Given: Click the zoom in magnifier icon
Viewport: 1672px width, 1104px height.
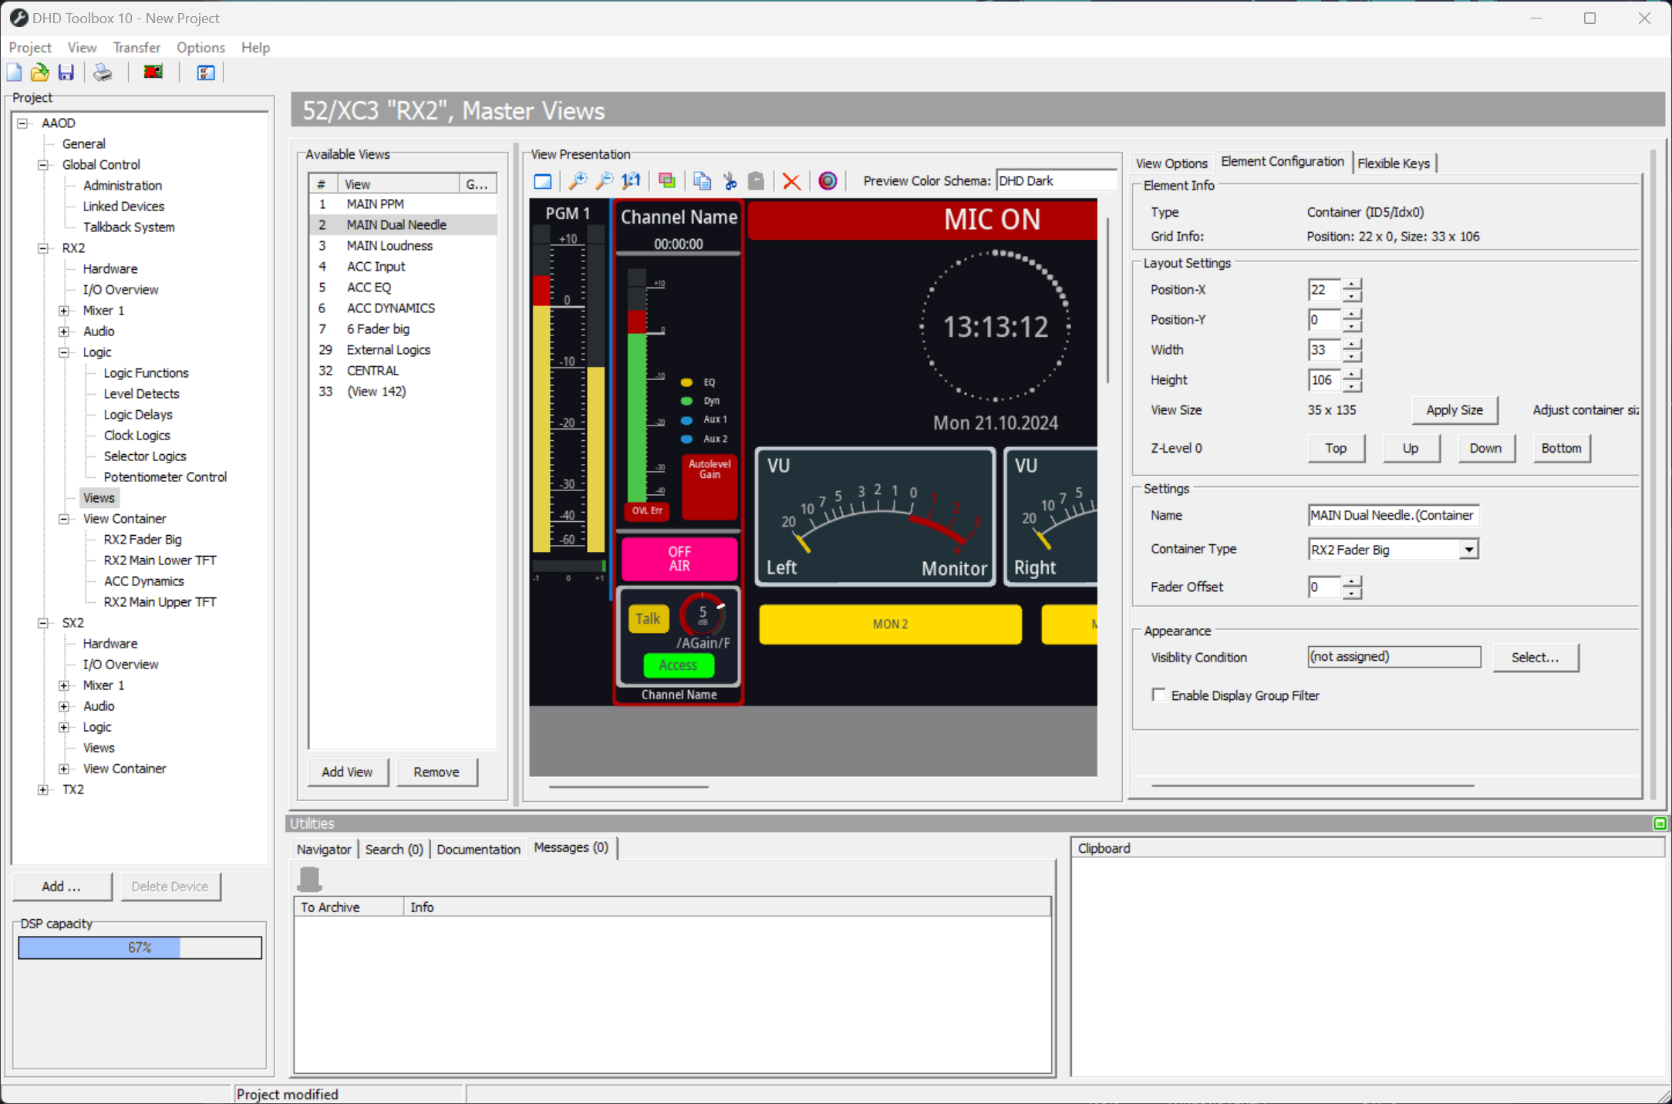Looking at the screenshot, I should 577,181.
